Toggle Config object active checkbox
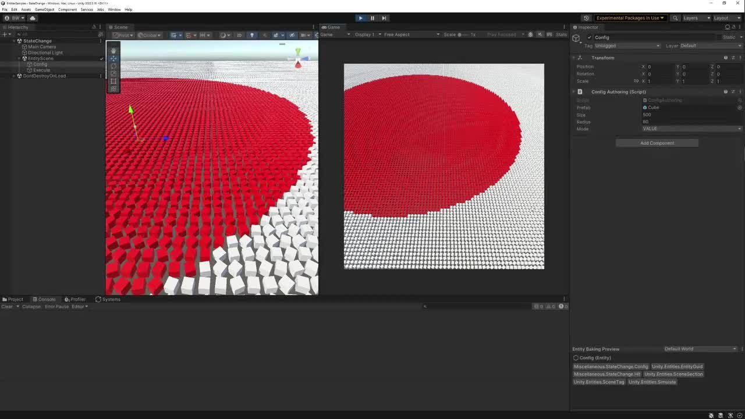The height and width of the screenshot is (419, 745). tap(589, 37)
